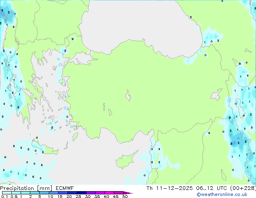Click the 10 to 15 mm legend swatch
The width and height of the screenshot is (256, 198).
(53, 193)
